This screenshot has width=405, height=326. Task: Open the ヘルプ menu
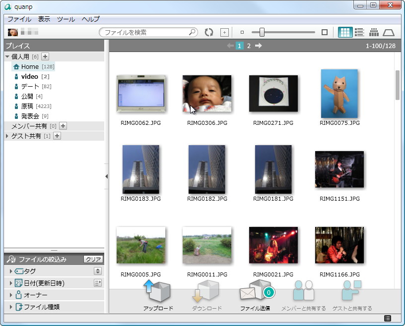pyautogui.click(x=88, y=19)
